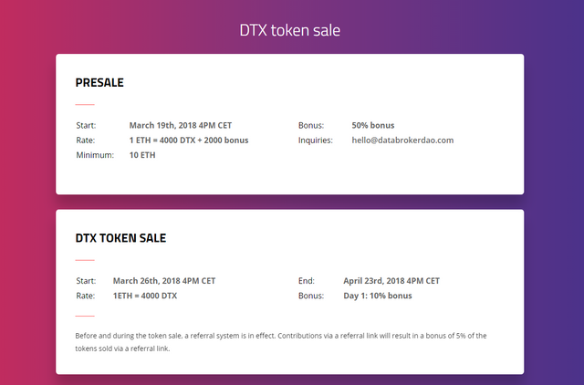
Task: Click the Bonus label in token sale card
Action: tap(311, 296)
